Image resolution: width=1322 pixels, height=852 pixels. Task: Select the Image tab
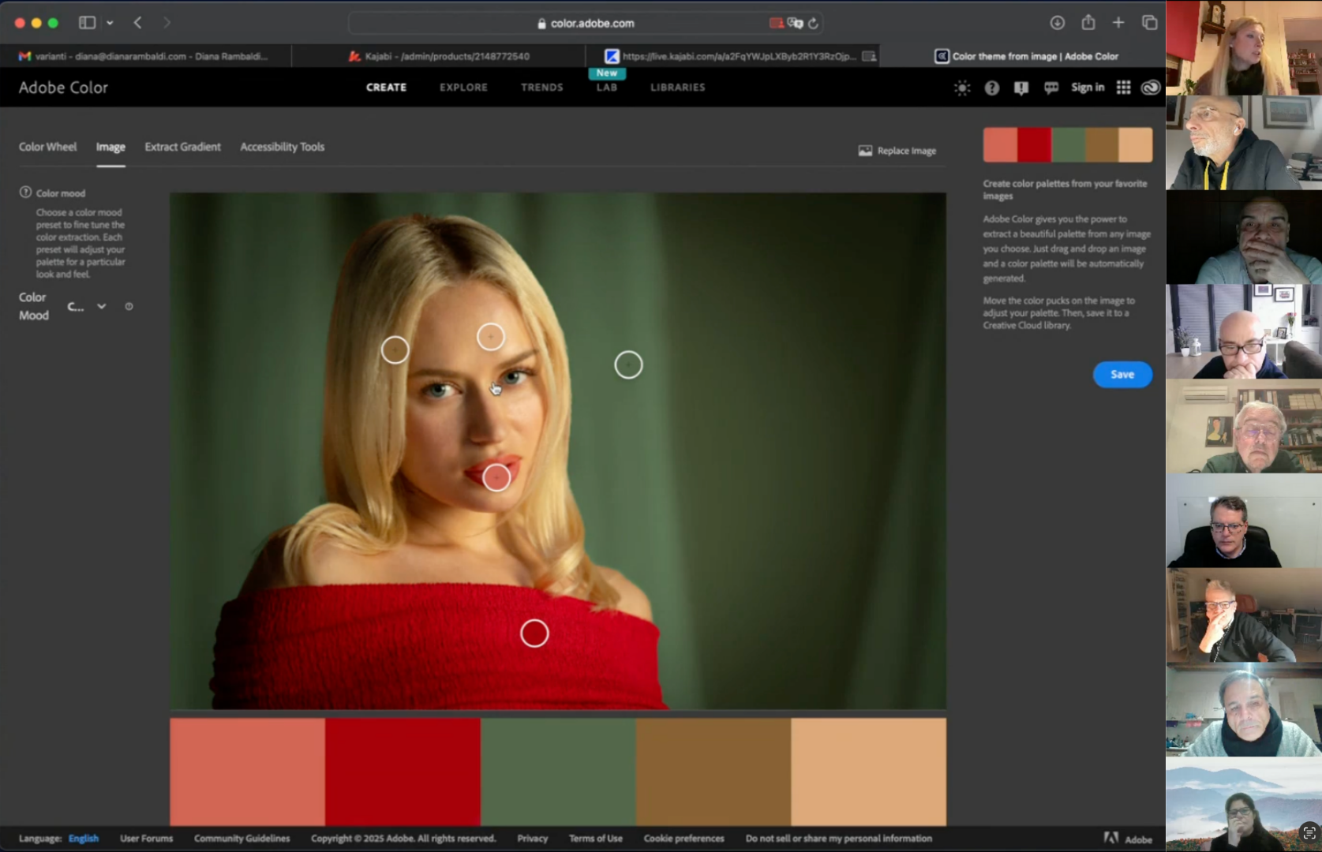coord(110,148)
